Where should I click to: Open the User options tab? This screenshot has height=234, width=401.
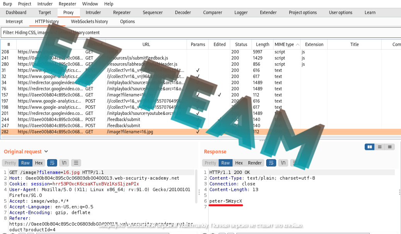pyautogui.click(x=340, y=12)
